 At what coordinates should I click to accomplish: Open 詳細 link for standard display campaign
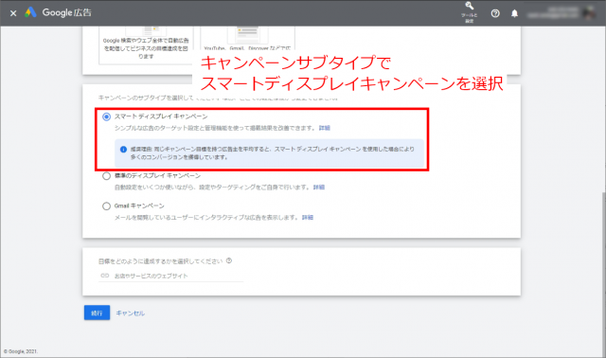319,188
